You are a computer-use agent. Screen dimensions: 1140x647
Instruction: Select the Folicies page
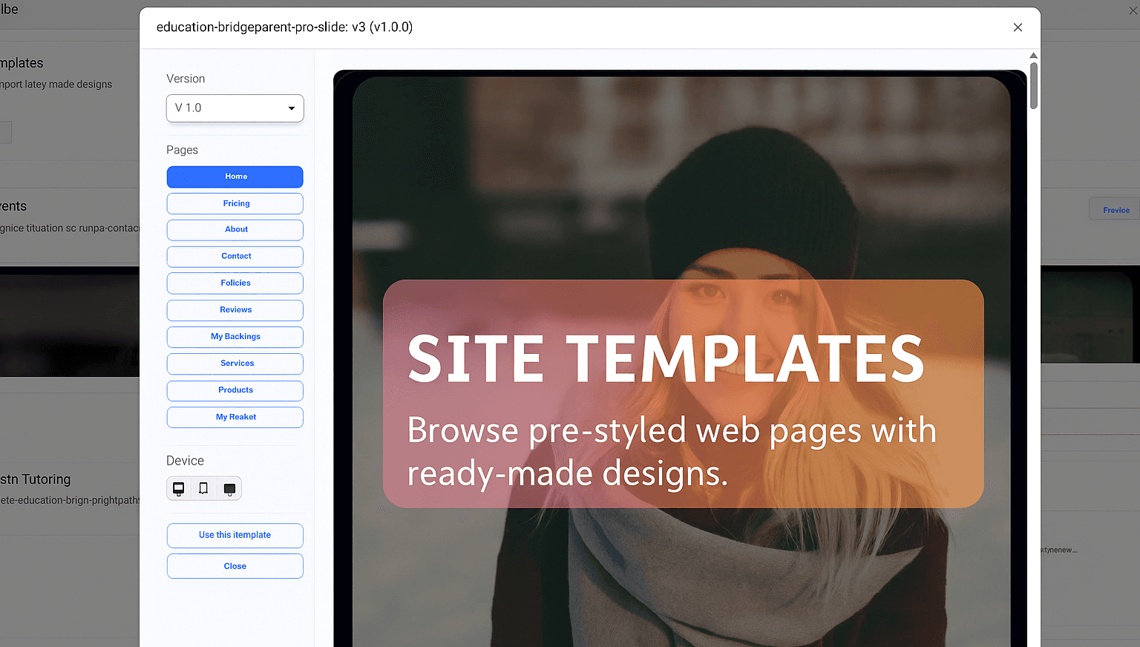235,283
